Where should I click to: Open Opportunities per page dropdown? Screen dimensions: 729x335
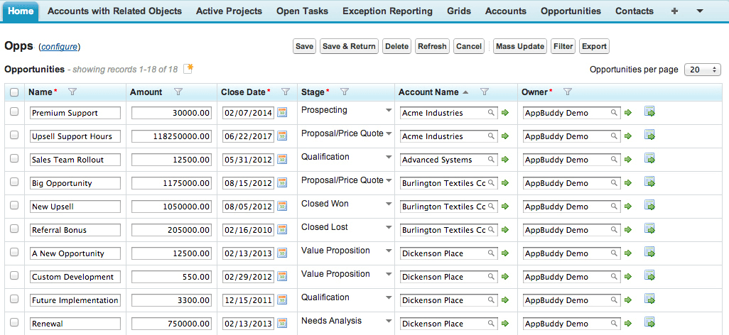click(x=702, y=70)
